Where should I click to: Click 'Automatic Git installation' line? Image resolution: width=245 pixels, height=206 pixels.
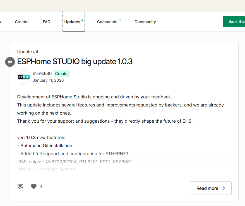(45, 146)
